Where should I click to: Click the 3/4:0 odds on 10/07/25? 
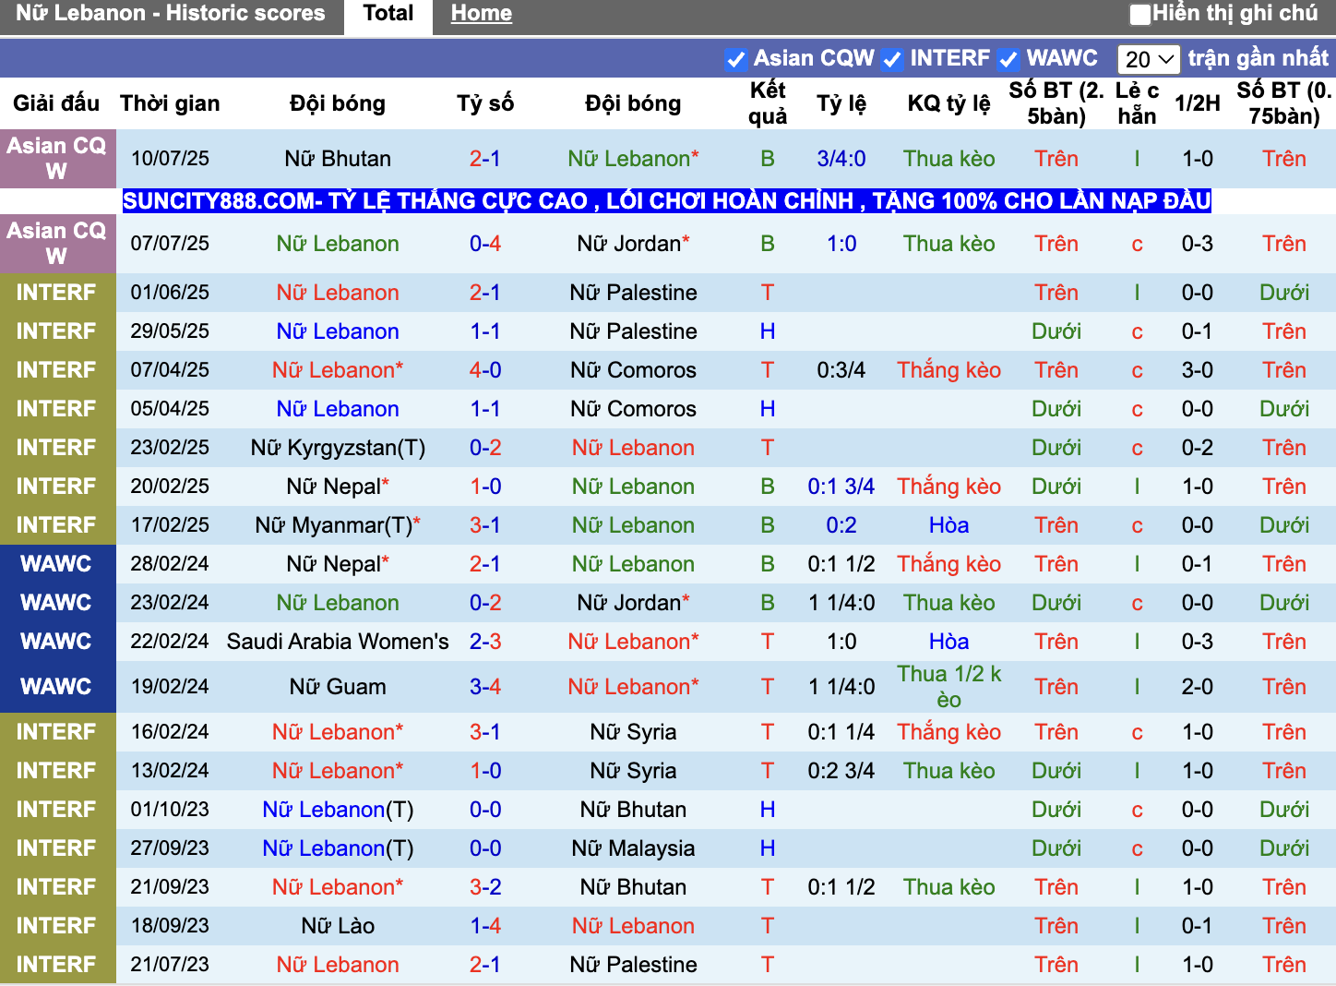pos(841,159)
